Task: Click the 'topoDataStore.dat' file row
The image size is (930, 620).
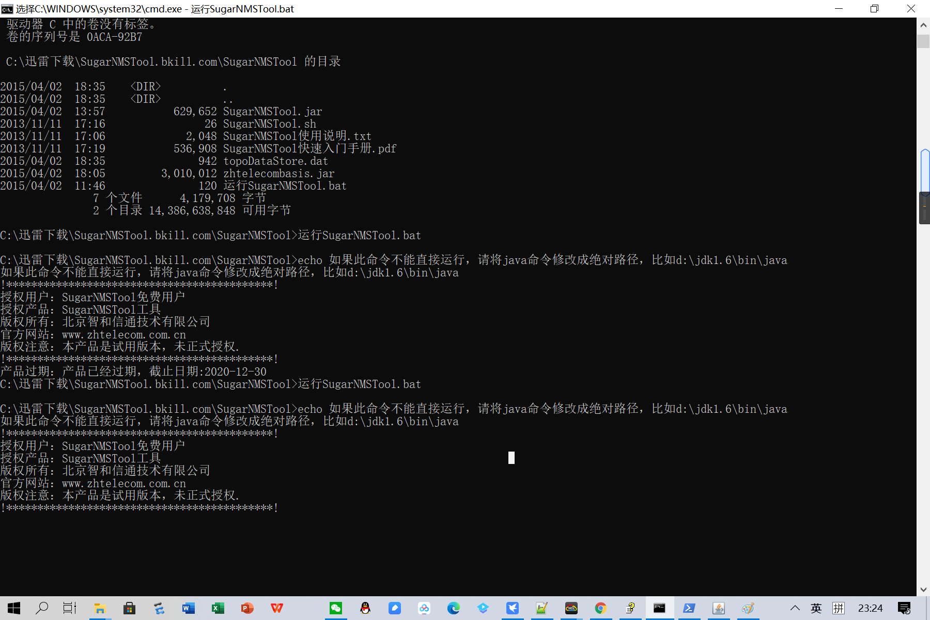Action: tap(164, 161)
